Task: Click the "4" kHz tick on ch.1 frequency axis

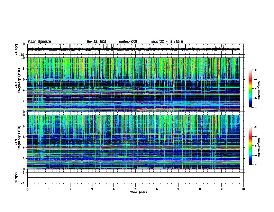Action: click(x=24, y=90)
